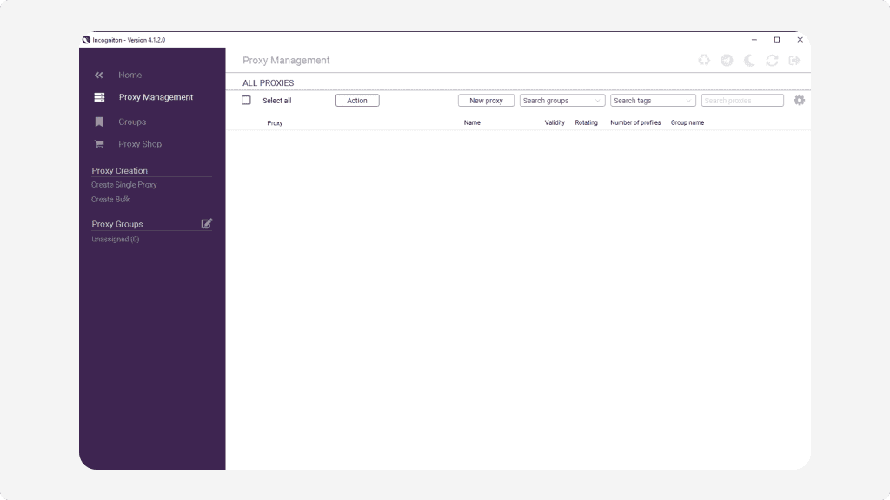Screen dimensions: 890x500
Task: Toggle dark mode with the moon icon
Action: click(749, 60)
